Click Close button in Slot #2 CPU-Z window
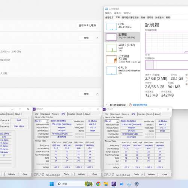The height and width of the screenshot is (188, 188). (165, 174)
